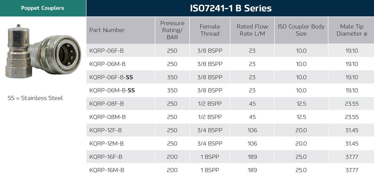This screenshot has width=374, height=178.
Task: Select part number KQRP-16F-B
Action: point(106,157)
